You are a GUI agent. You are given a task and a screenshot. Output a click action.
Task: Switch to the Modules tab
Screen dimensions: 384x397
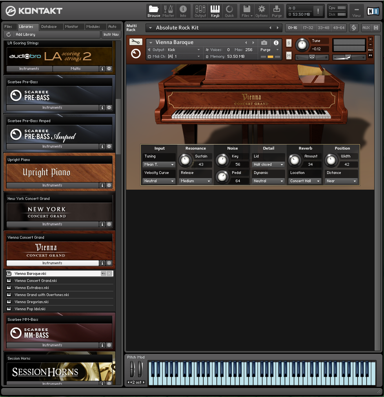click(93, 27)
